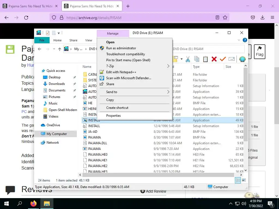Open Firefox Pocket save icon

click(x=253, y=17)
